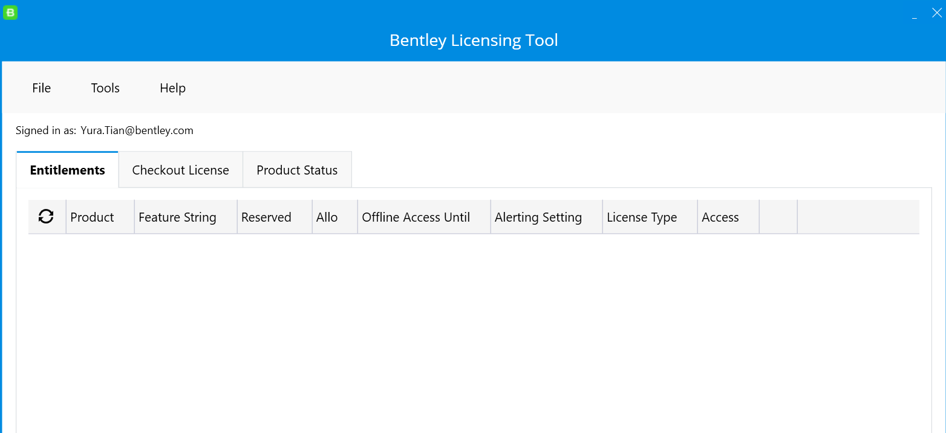The height and width of the screenshot is (433, 946).
Task: Click the blank column header after Access
Action: pyautogui.click(x=778, y=217)
